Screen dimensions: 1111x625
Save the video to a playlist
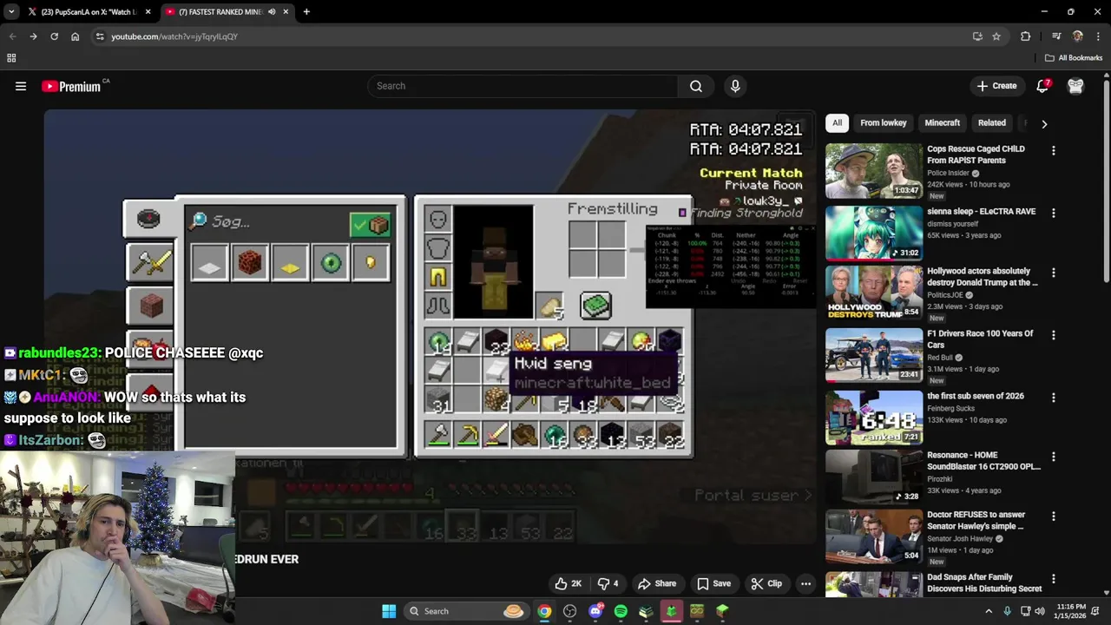pos(713,583)
